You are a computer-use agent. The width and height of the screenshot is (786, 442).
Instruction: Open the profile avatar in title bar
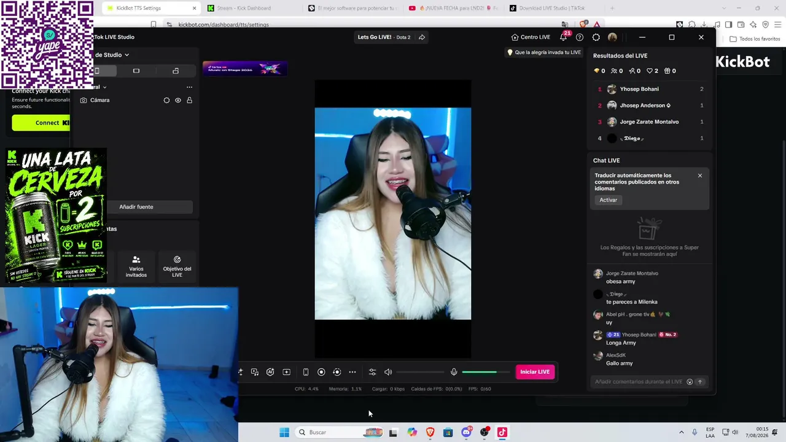coord(612,37)
